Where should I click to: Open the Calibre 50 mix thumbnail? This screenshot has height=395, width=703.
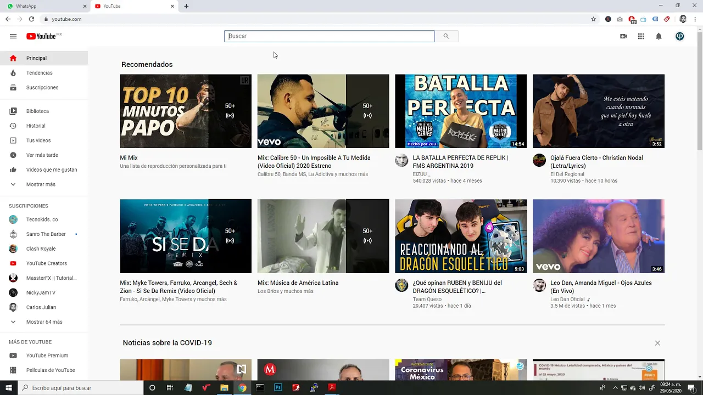(323, 111)
